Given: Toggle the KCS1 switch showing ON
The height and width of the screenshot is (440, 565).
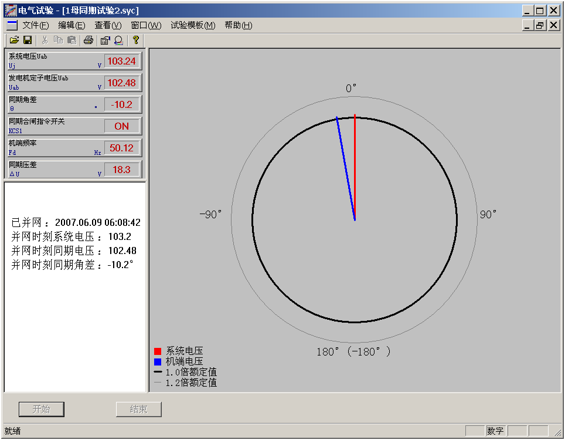Looking at the screenshot, I should (x=122, y=126).
